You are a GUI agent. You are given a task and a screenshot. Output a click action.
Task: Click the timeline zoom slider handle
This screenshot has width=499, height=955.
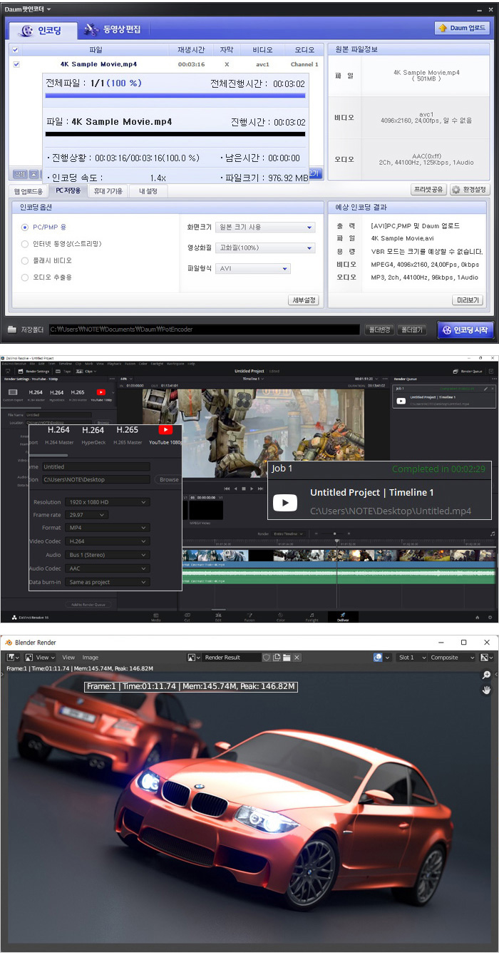334,533
